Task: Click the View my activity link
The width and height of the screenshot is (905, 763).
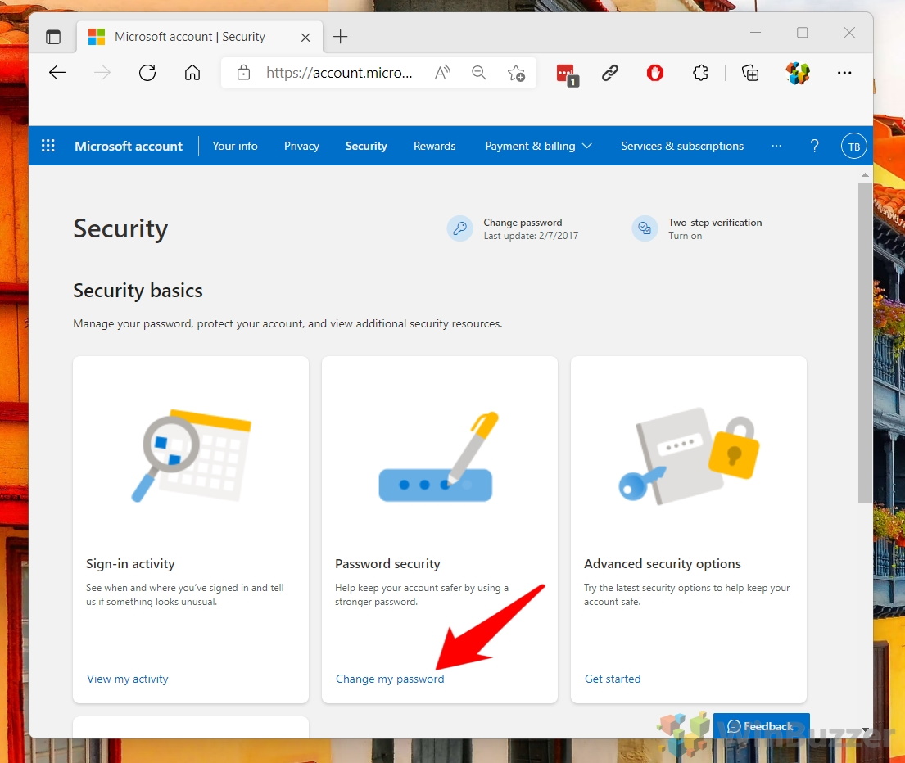Action: point(128,679)
